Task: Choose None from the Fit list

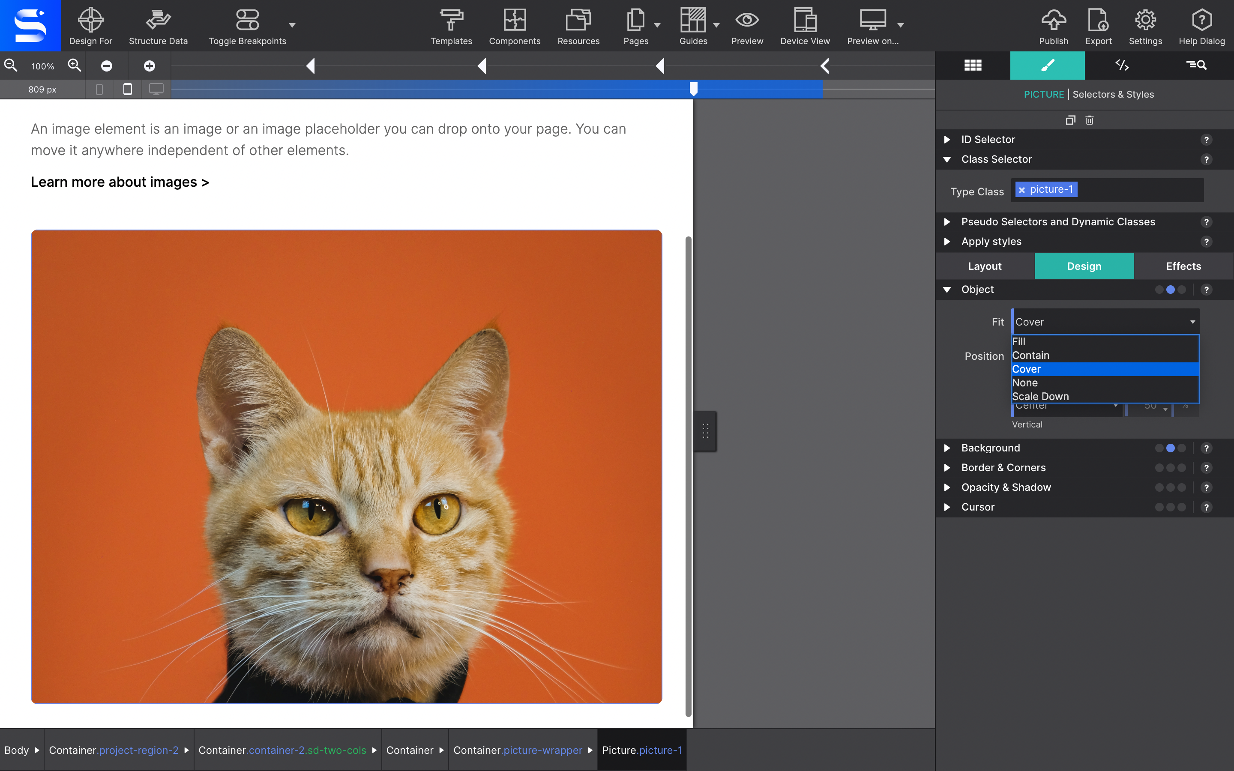Action: 1105,383
